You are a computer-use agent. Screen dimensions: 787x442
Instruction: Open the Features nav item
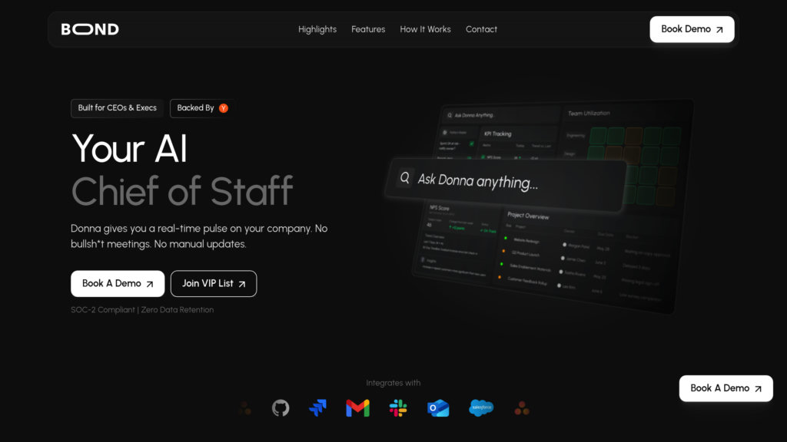pyautogui.click(x=368, y=29)
